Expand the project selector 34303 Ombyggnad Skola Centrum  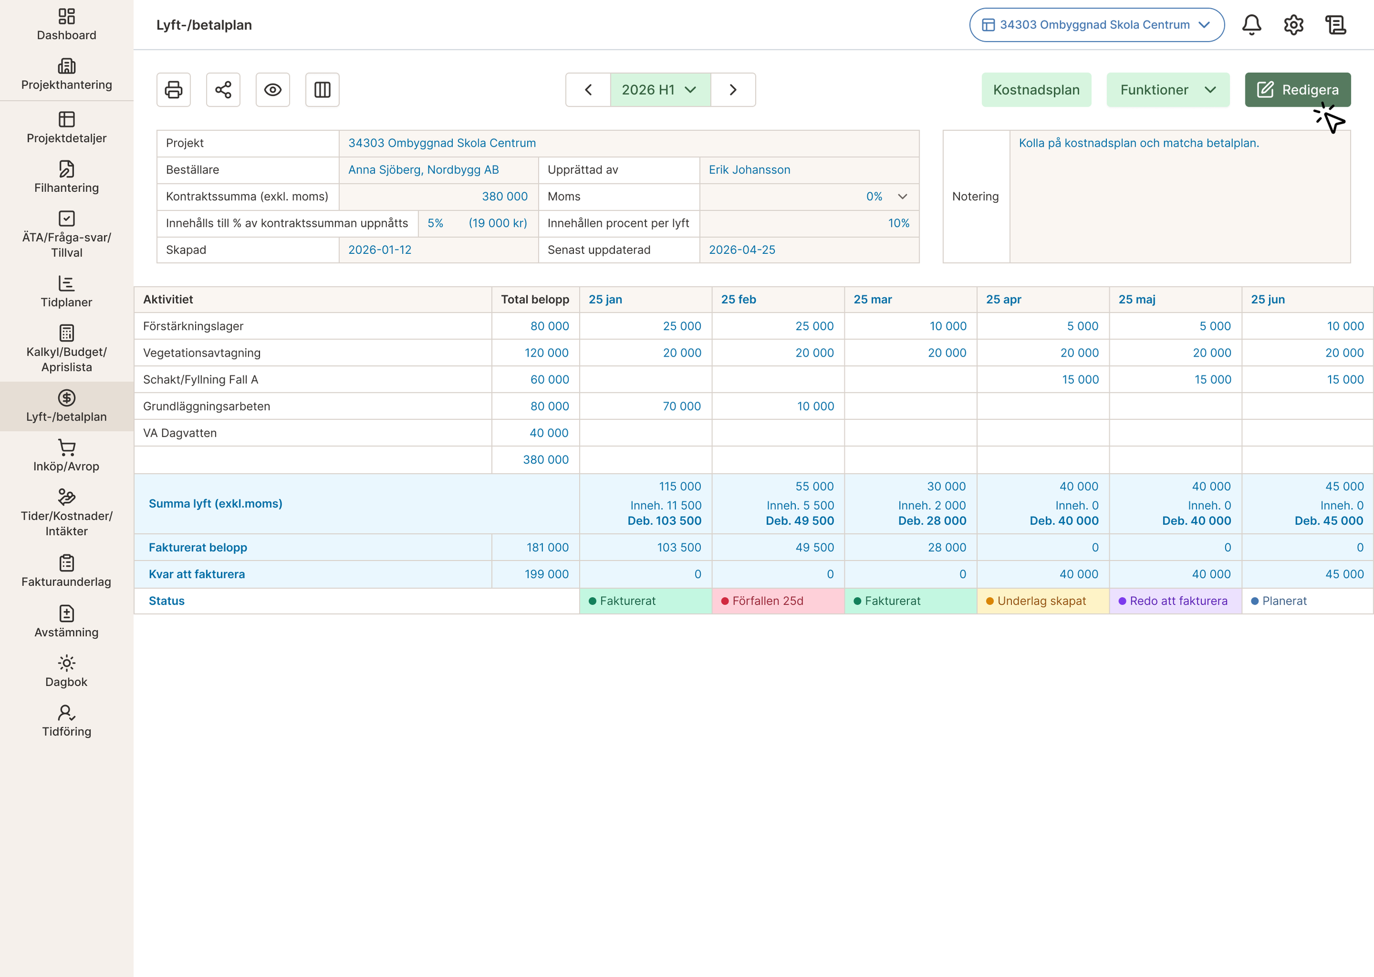[1096, 25]
